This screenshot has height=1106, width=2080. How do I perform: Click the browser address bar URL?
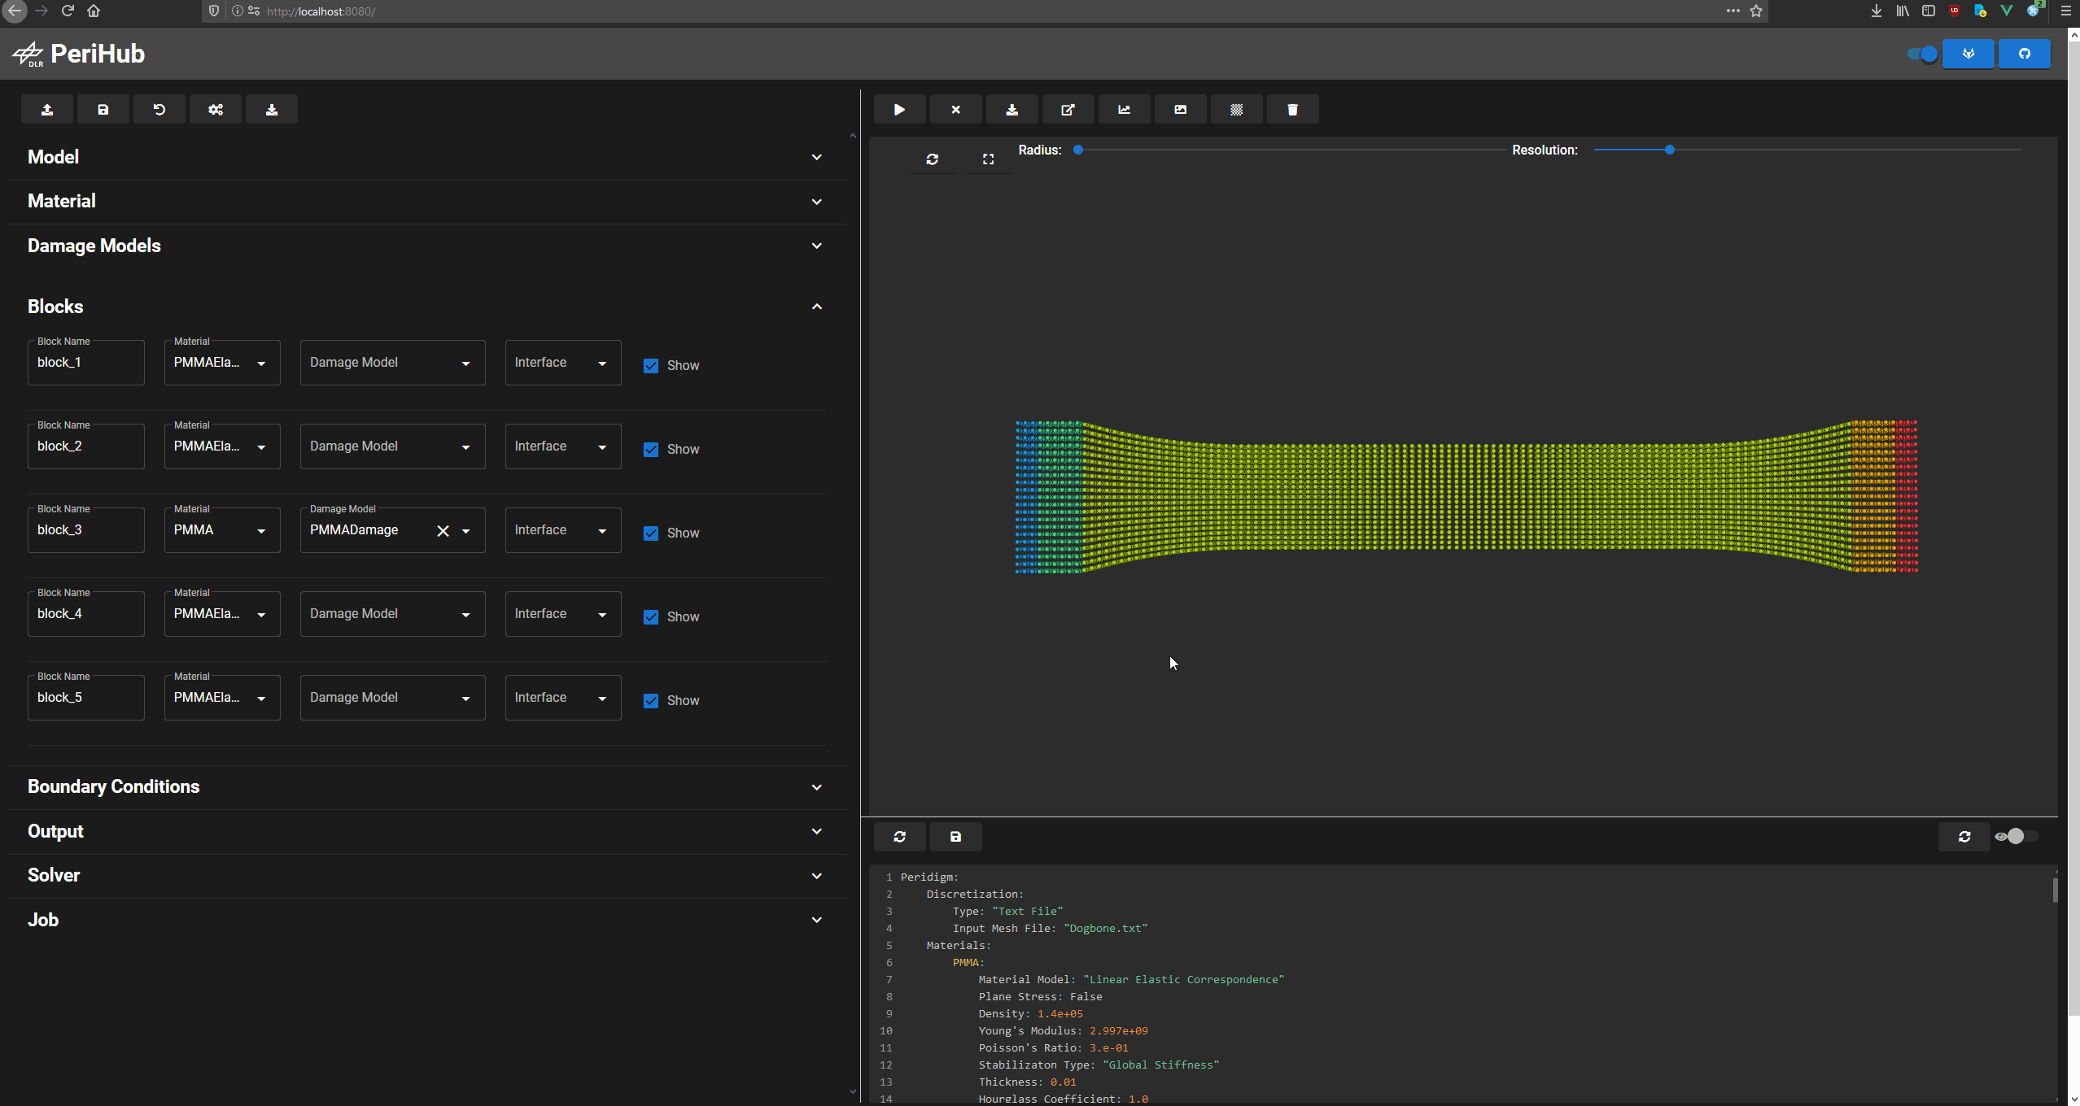click(321, 11)
